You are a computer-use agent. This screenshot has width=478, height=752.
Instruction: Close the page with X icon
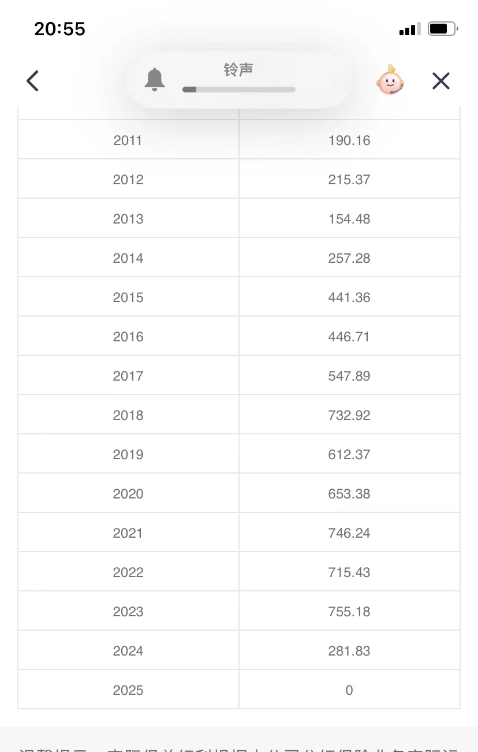(x=440, y=81)
